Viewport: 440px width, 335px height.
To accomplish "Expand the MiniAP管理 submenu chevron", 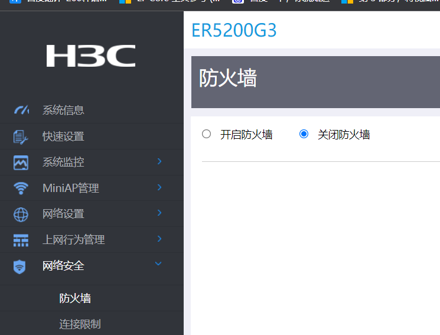I will pyautogui.click(x=159, y=187).
